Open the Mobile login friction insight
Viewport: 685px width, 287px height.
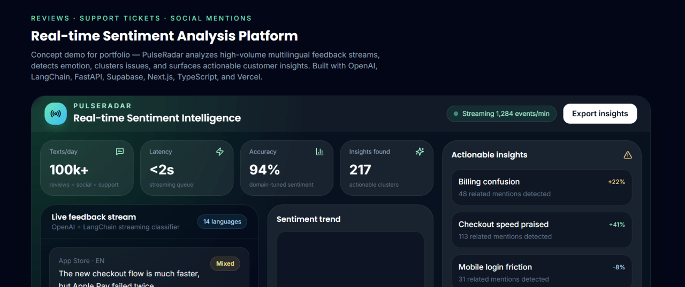pos(542,271)
